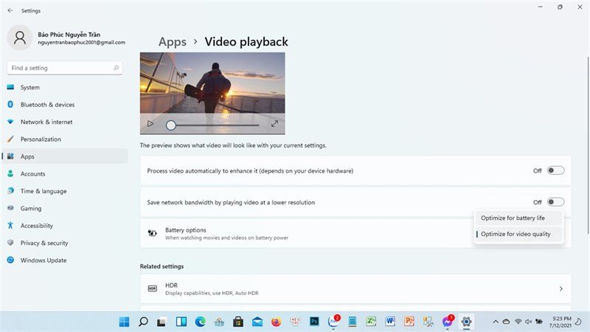Go to Personalization in sidebar
The width and height of the screenshot is (590, 332).
click(x=41, y=139)
